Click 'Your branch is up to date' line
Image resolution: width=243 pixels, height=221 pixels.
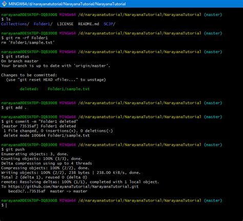(x=55, y=66)
